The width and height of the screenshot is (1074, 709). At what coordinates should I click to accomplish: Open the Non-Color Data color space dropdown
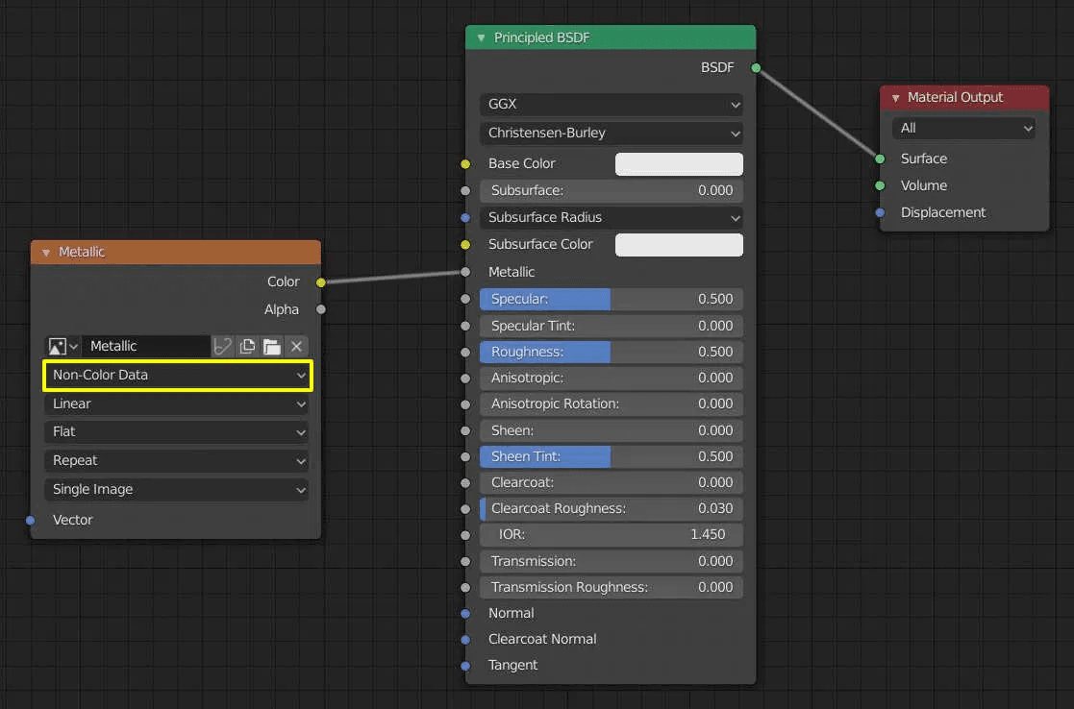pyautogui.click(x=177, y=375)
